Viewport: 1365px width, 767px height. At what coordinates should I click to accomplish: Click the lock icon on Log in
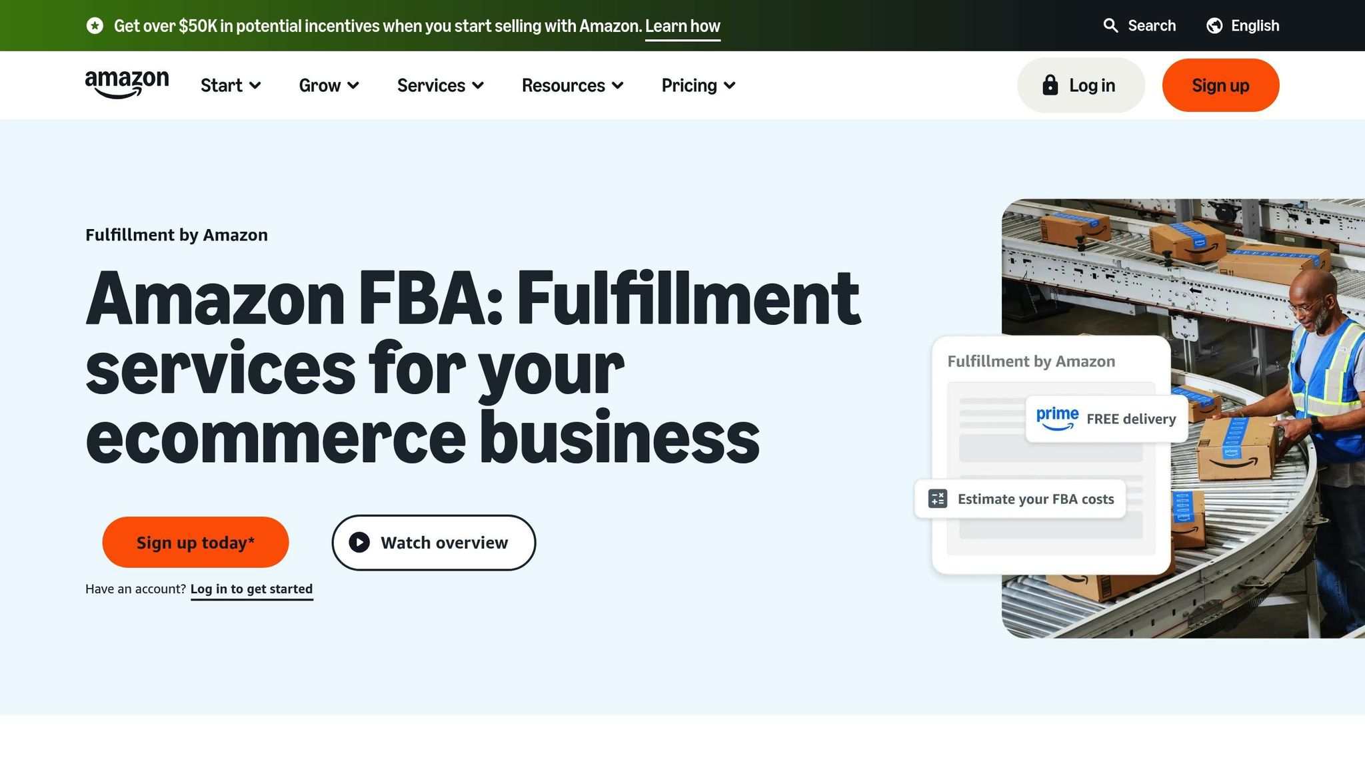point(1050,85)
